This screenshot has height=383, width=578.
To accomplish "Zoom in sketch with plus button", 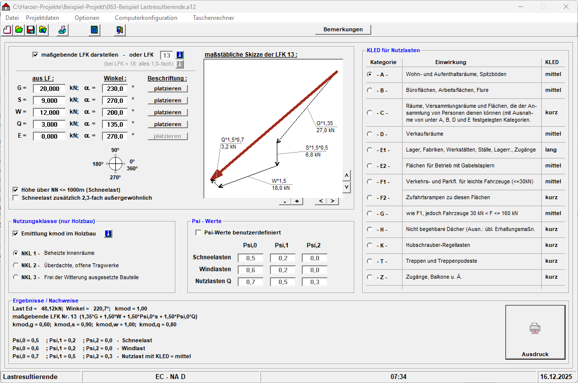I will [x=297, y=201].
